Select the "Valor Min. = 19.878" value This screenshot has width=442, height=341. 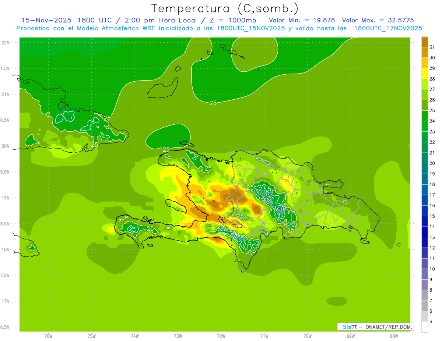point(302,20)
